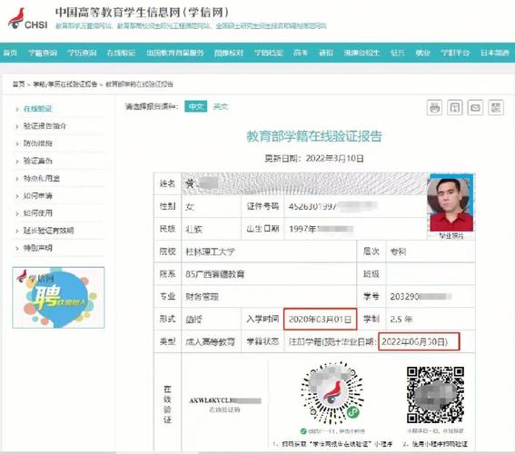Click the update date 2022年3月10日
515x454 pixels.
334,159
